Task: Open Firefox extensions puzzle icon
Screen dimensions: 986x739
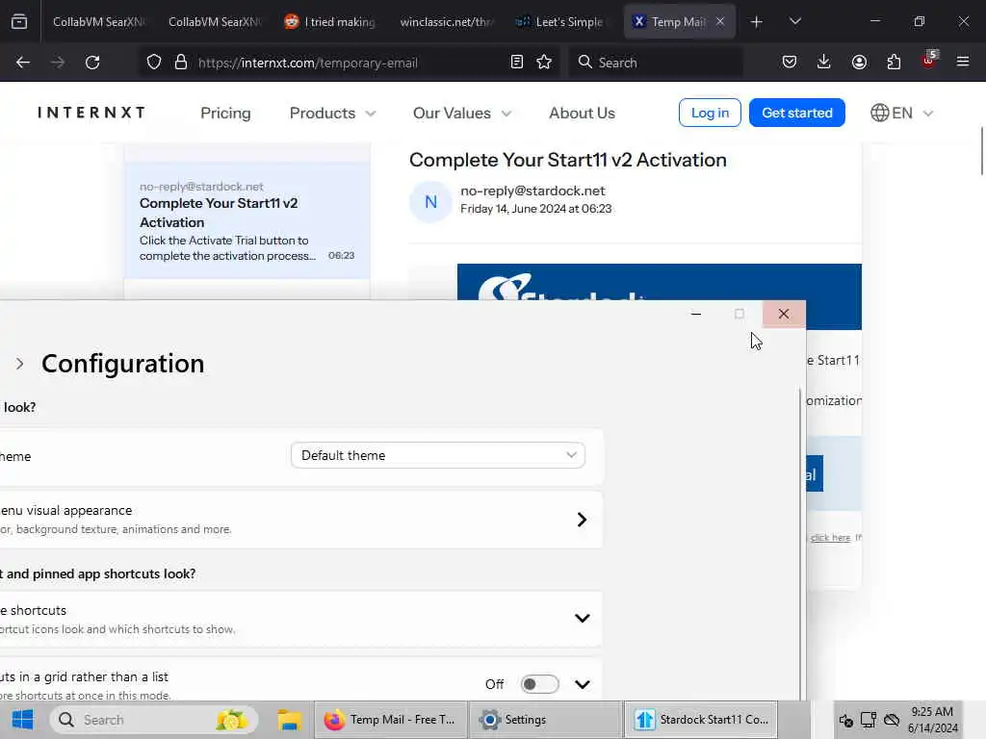Action: 894,63
